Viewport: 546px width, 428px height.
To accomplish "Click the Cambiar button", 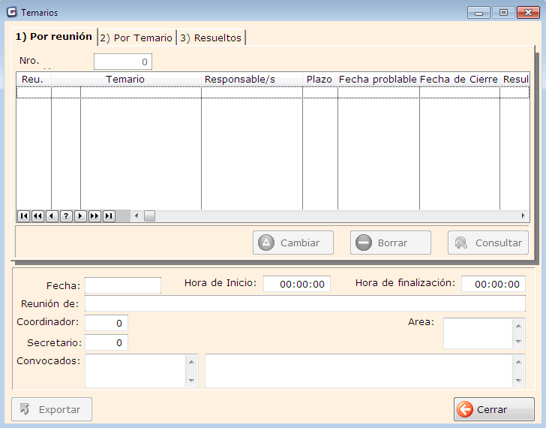I will coord(293,243).
